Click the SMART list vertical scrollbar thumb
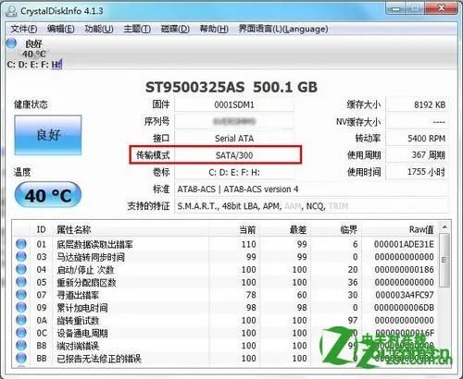Viewport: 463px width, 379px height. tap(444, 260)
